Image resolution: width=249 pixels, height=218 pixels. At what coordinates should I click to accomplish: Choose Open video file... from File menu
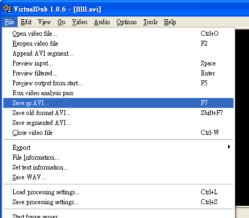(118, 34)
